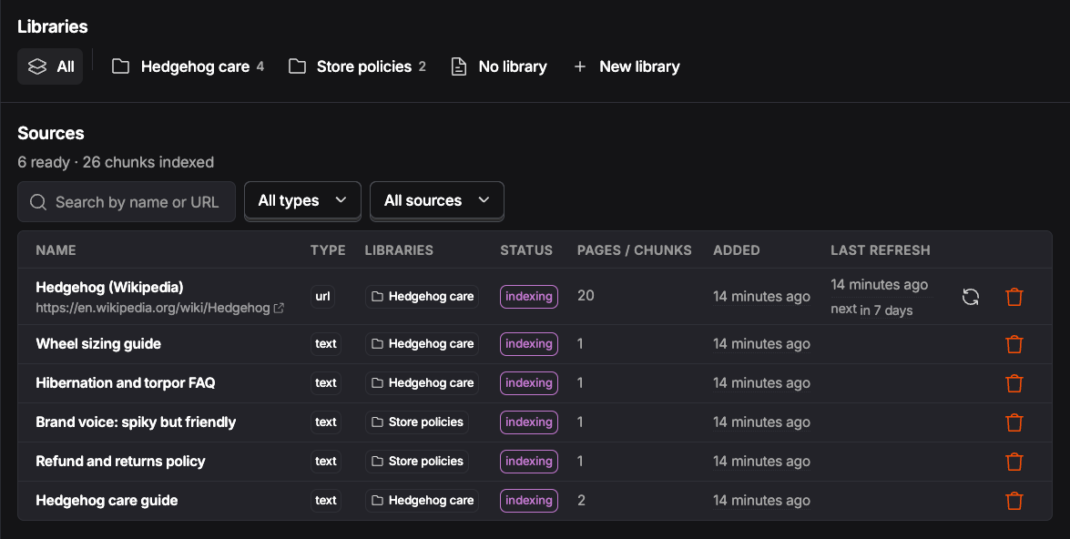The width and height of the screenshot is (1070, 539).
Task: Click the Hedgehog care tag in Wikipedia row
Action: coord(422,297)
